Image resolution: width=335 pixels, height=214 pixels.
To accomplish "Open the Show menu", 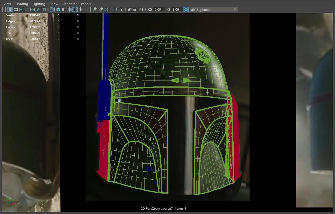I will click(54, 4).
